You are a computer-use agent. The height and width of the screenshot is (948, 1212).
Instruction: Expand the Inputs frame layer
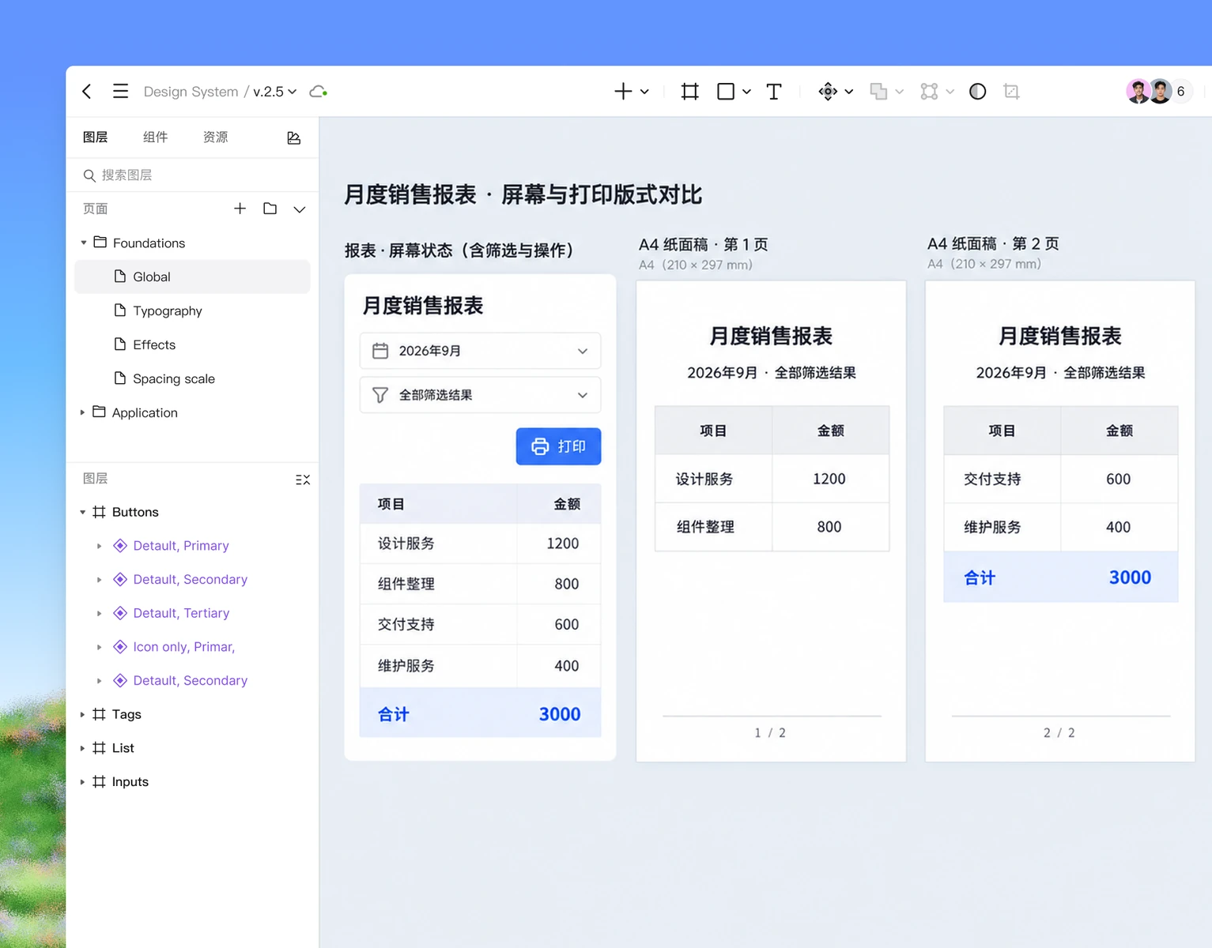[x=82, y=781]
